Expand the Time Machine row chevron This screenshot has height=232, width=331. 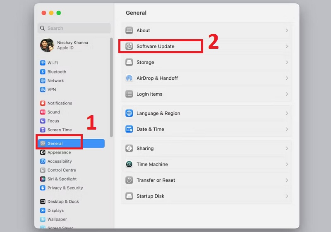click(x=287, y=164)
